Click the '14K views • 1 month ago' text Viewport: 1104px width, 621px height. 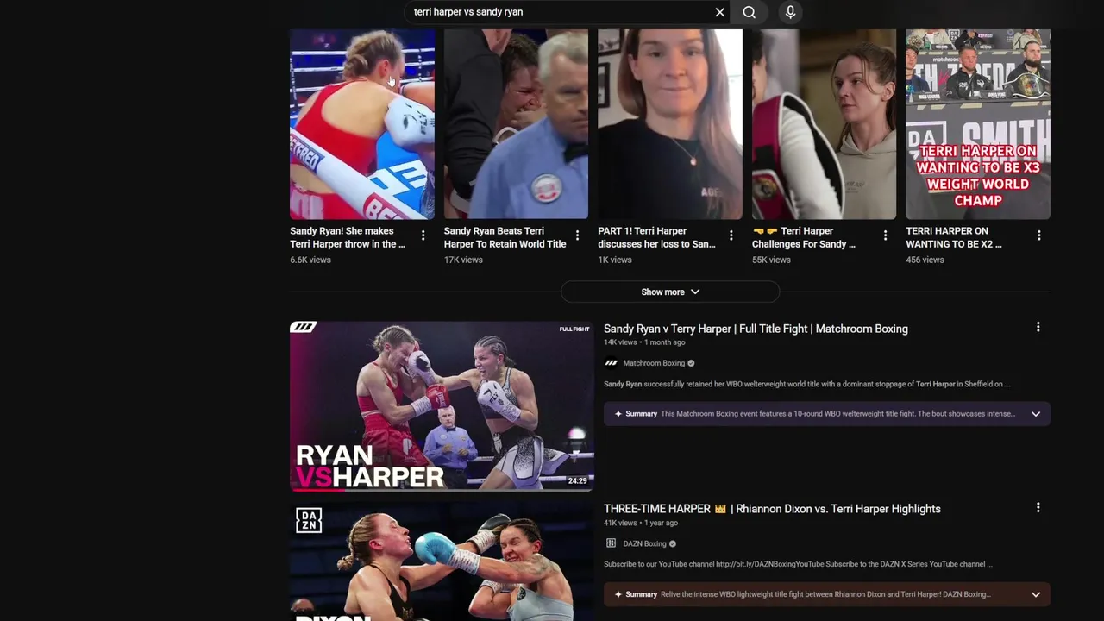click(x=644, y=342)
